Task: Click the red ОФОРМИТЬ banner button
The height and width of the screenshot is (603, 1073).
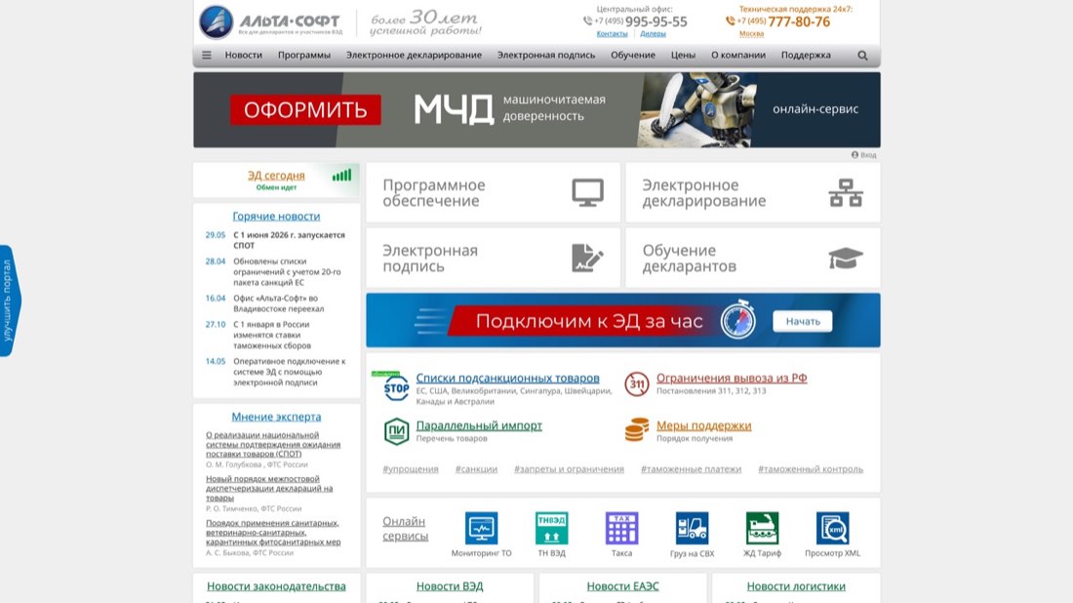Action: (x=305, y=109)
